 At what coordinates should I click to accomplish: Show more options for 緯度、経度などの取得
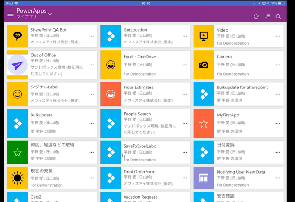(x=91, y=152)
